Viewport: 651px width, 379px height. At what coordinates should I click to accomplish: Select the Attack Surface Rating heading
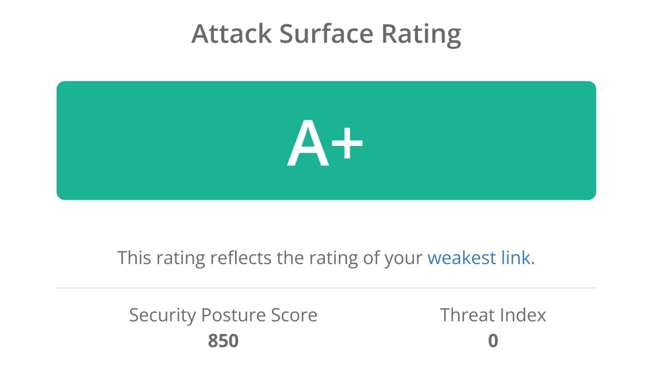(326, 33)
